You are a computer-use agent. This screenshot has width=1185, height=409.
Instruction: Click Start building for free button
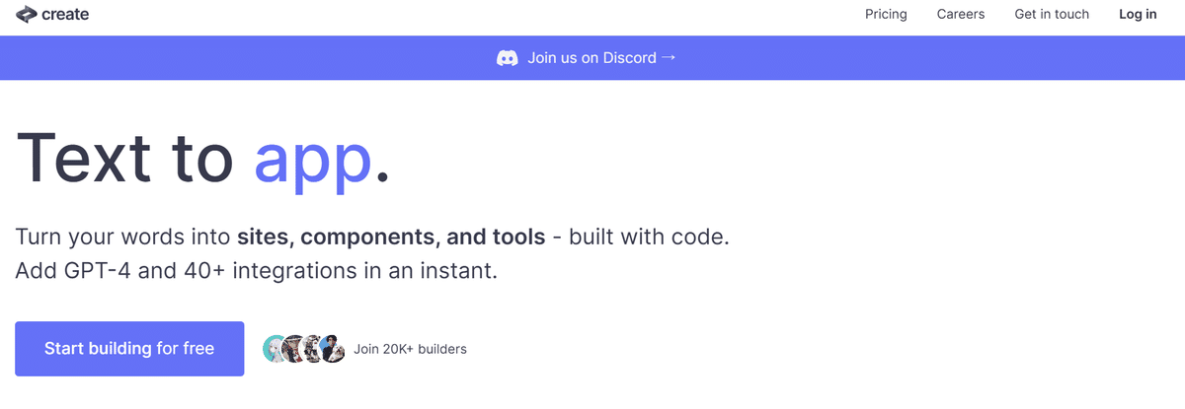point(129,349)
